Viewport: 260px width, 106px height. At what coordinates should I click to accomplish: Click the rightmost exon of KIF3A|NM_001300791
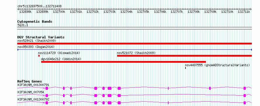click(x=245, y=88)
